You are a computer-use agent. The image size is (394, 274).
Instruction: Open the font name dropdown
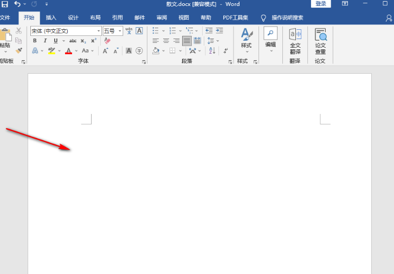[66, 31]
